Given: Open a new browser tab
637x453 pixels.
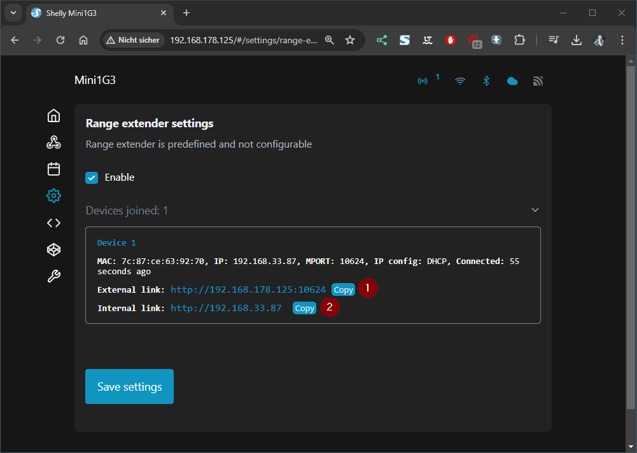Looking at the screenshot, I should [x=186, y=13].
